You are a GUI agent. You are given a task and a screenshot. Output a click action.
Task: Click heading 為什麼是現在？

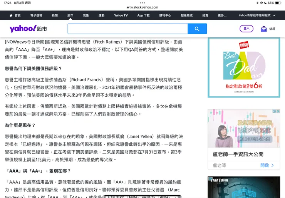click(x=20, y=125)
